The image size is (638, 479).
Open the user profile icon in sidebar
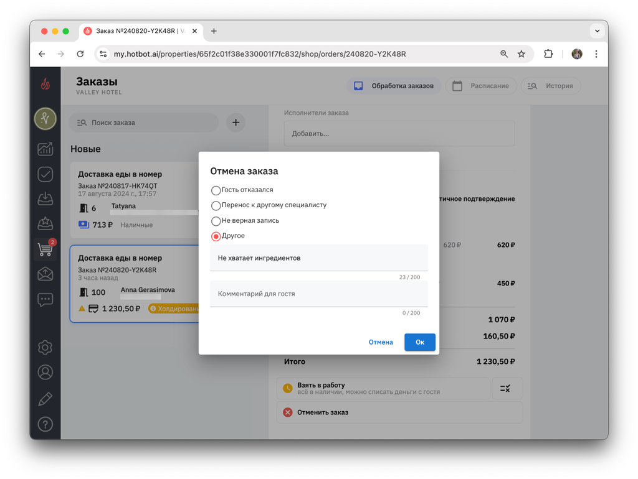pyautogui.click(x=45, y=372)
